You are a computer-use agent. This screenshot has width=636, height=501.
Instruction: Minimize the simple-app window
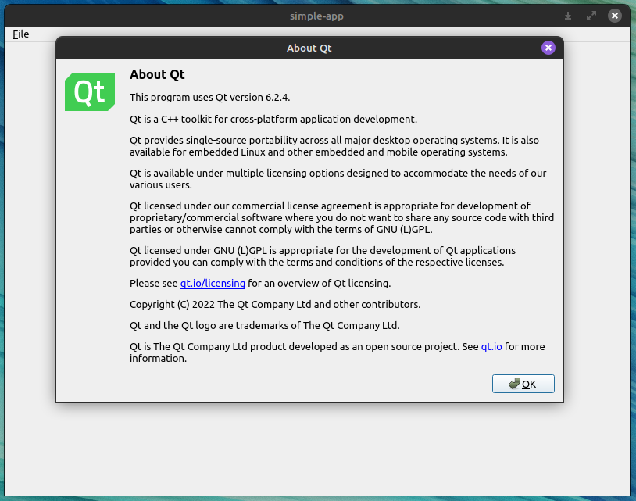[568, 16]
